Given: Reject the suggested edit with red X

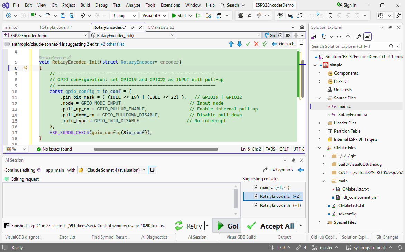Looking at the screenshot, I should 256,44.
